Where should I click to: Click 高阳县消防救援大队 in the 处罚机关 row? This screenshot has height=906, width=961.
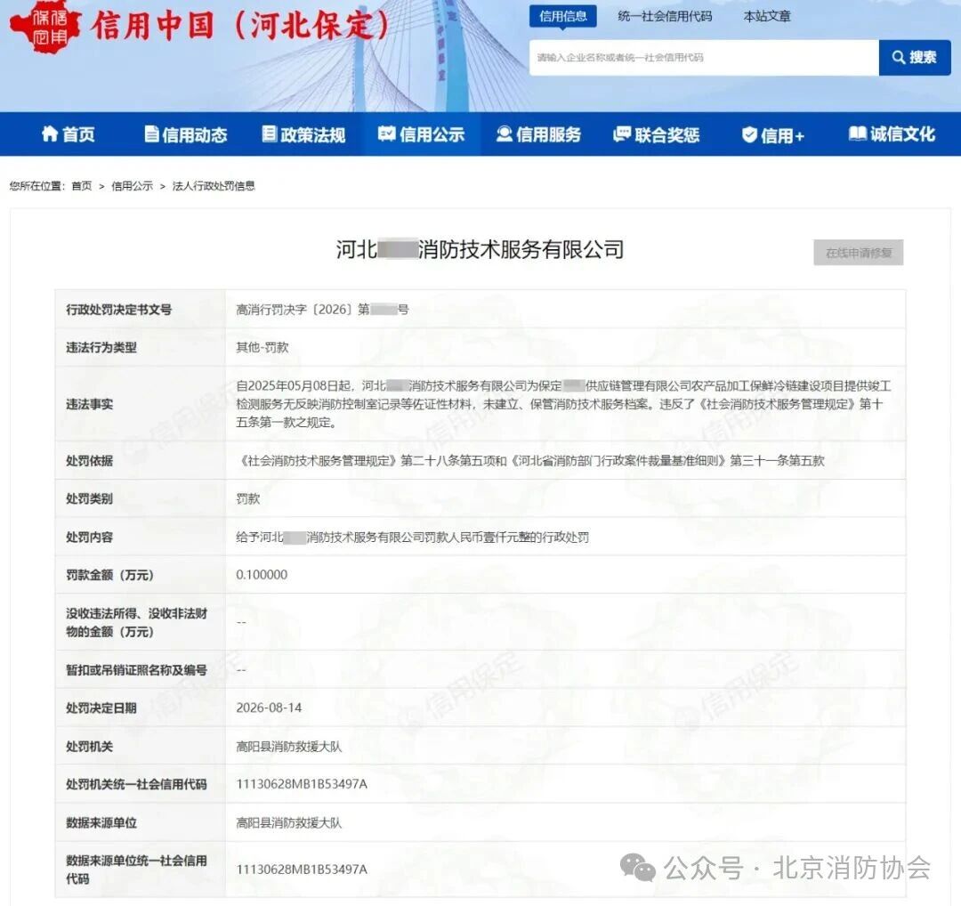[288, 746]
